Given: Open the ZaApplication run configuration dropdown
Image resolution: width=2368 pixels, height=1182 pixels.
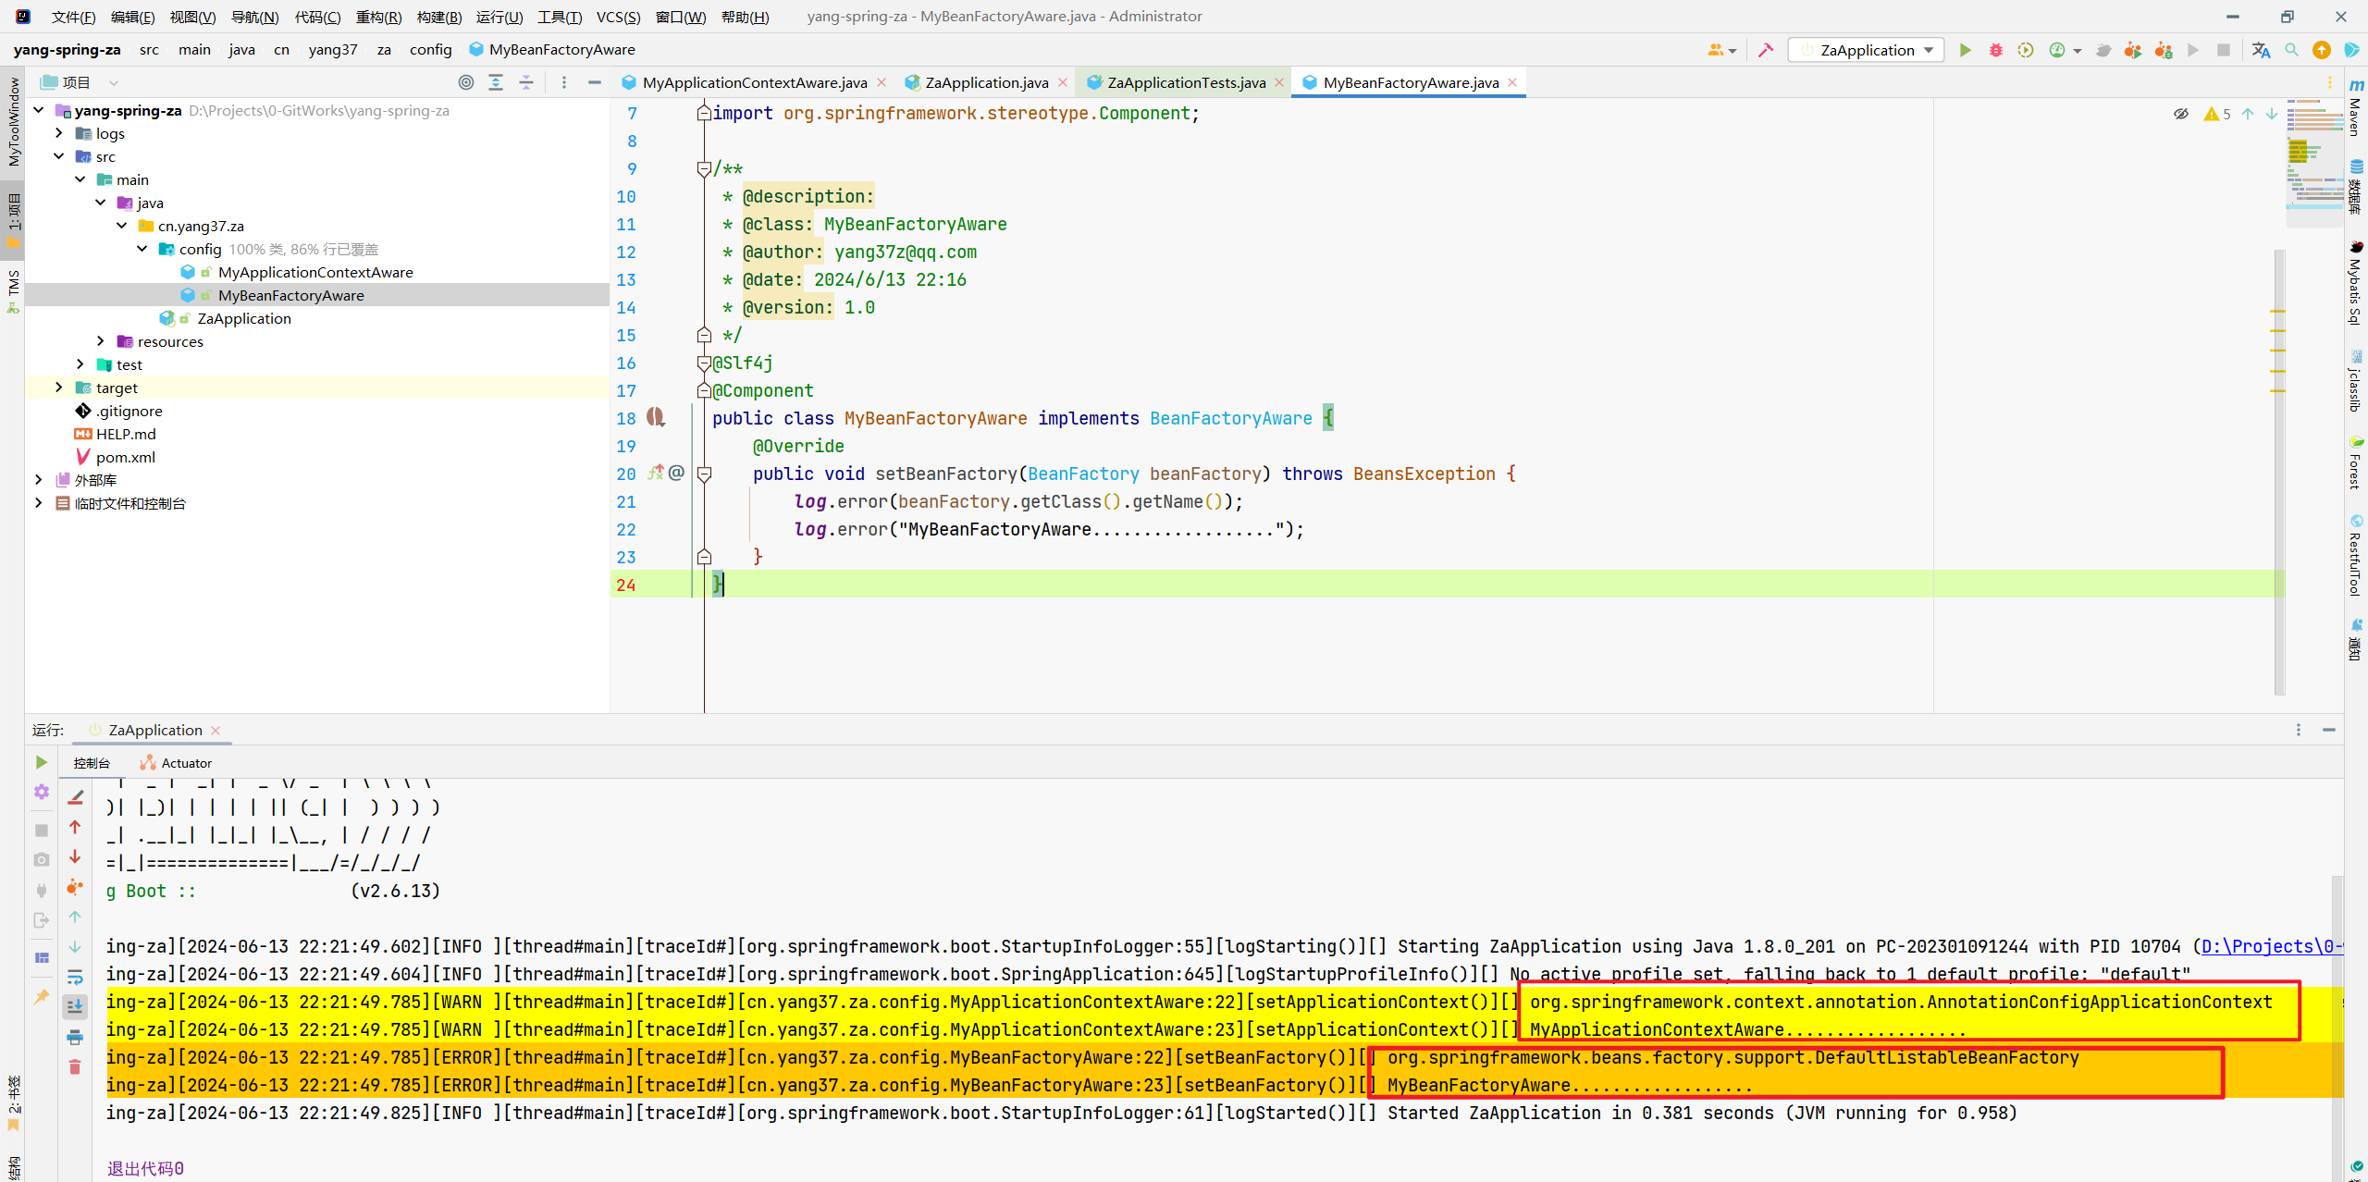Looking at the screenshot, I should click(x=1867, y=50).
